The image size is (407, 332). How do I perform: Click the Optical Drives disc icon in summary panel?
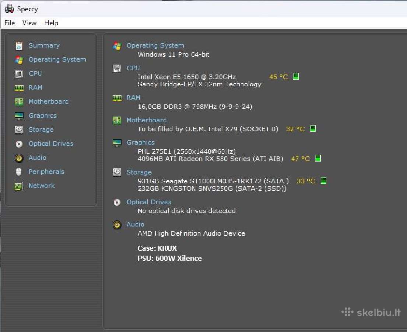click(117, 202)
